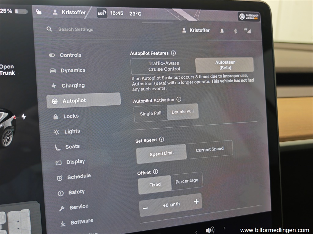This screenshot has height=234, width=313.
Task: Choose Single Pull activation
Action: [x=150, y=114]
